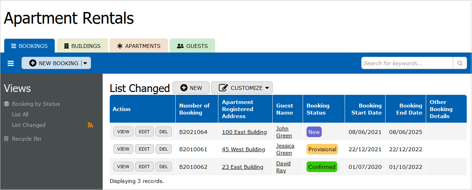Click the Booking by Status layers icon

[x=6, y=104]
